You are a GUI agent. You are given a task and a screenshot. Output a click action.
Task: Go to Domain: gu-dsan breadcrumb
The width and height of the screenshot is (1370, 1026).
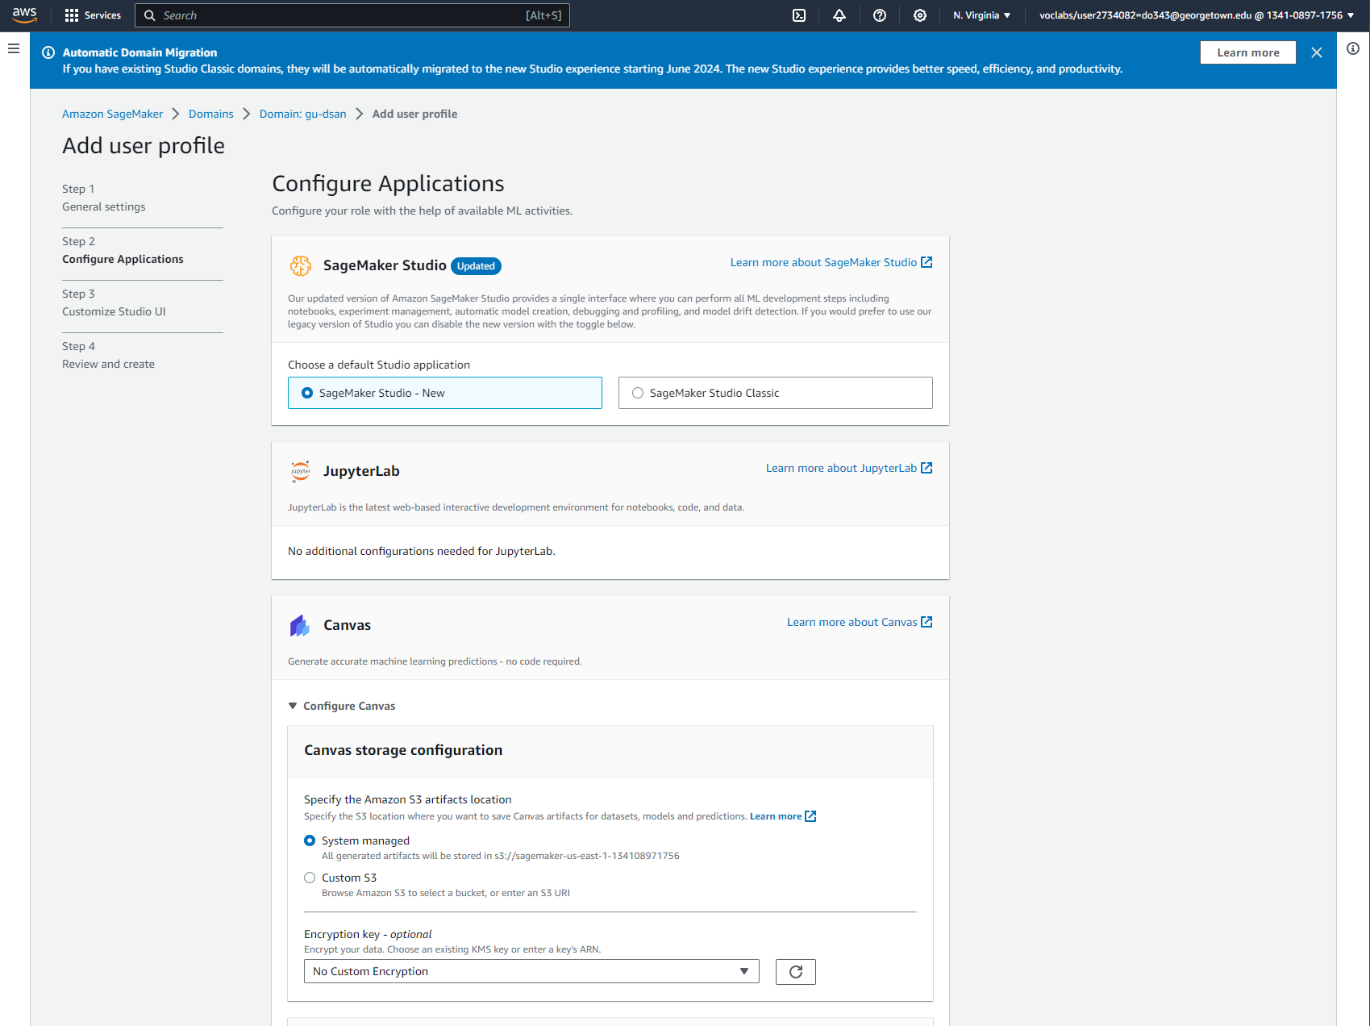click(303, 114)
